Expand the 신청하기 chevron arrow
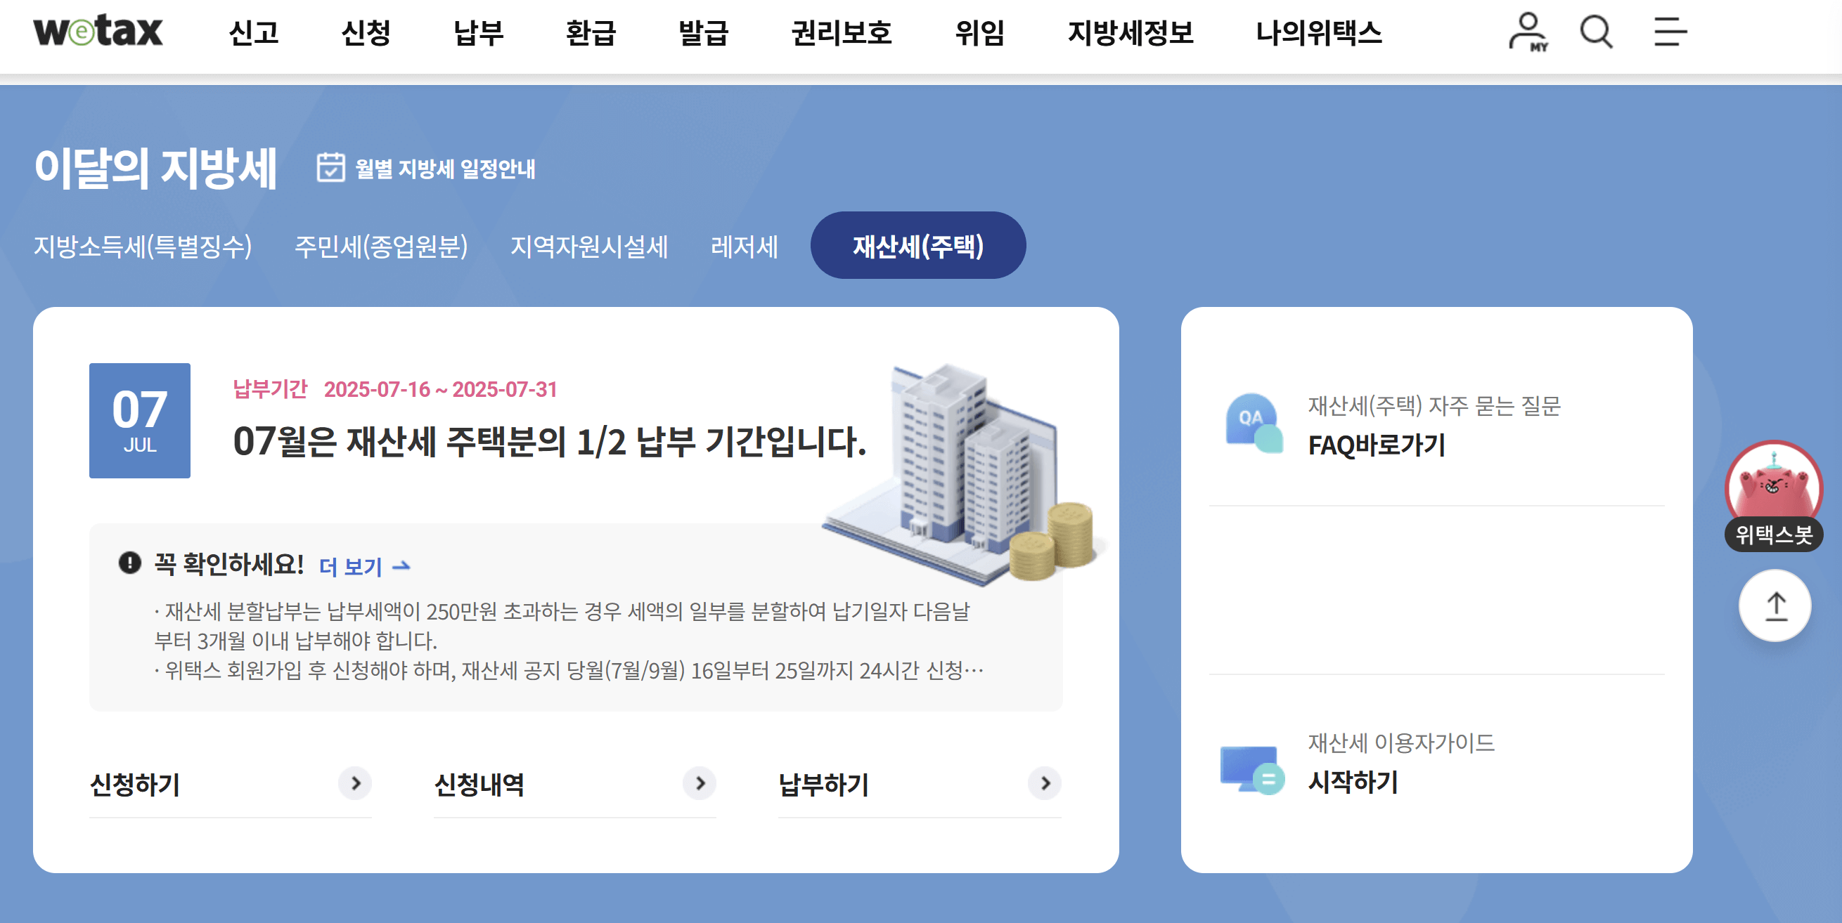1842x923 pixels. (x=355, y=784)
